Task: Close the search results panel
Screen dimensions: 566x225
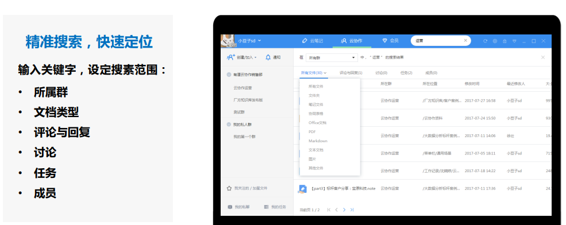Action: click(542, 57)
